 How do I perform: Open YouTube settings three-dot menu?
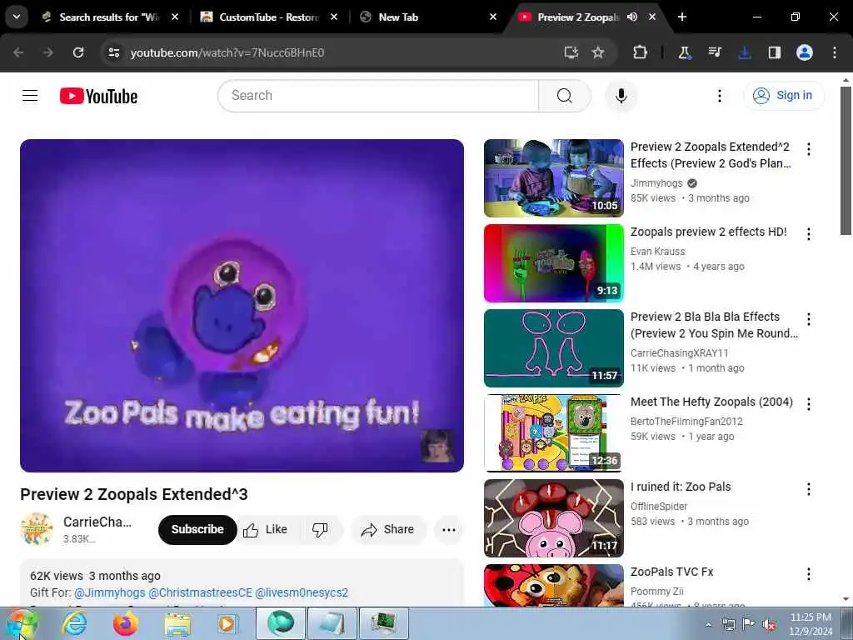click(x=719, y=96)
